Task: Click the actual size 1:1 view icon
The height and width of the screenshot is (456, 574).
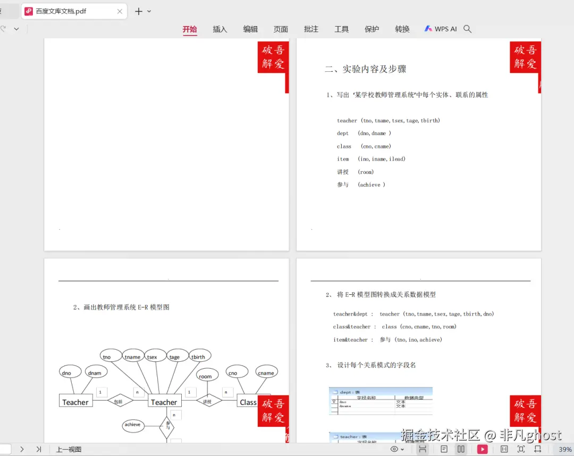Action: pyautogui.click(x=503, y=449)
